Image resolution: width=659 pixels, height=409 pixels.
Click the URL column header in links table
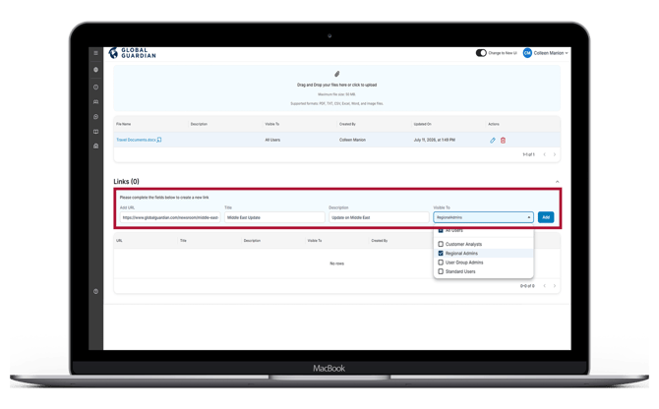pyautogui.click(x=119, y=241)
